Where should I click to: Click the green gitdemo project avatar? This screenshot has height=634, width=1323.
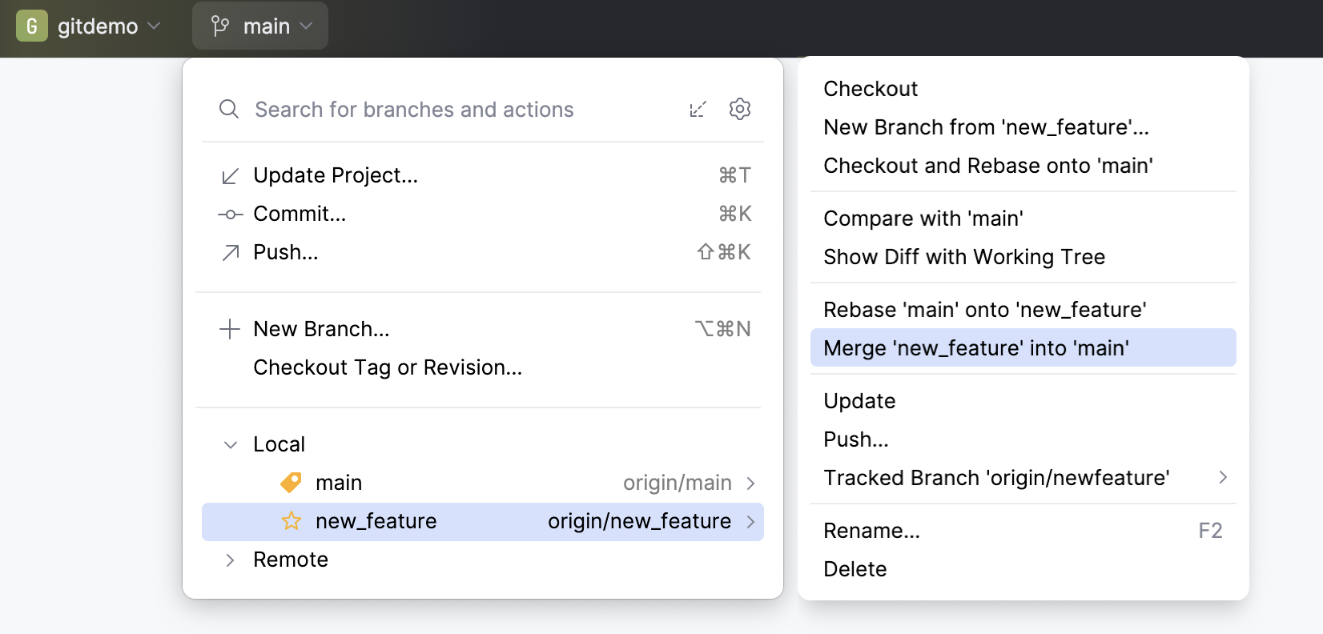coord(32,26)
